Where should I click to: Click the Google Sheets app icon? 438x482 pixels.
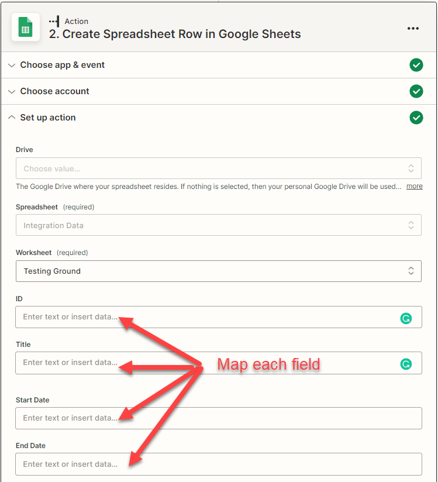(26, 27)
